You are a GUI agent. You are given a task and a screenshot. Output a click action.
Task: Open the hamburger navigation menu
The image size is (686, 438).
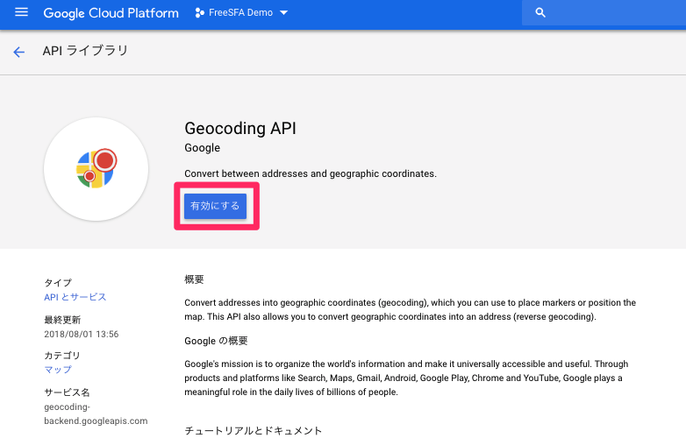(22, 13)
